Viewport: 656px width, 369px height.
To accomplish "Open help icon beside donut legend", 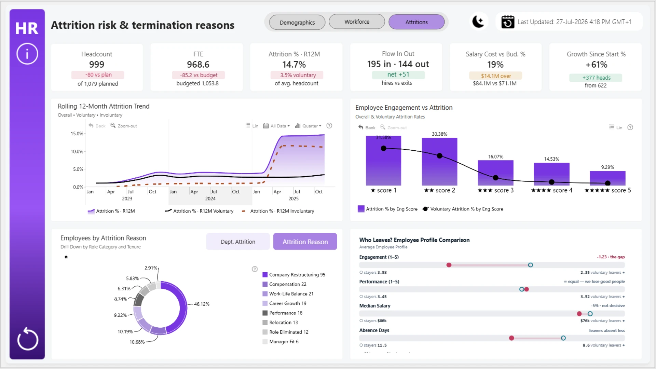I will point(255,269).
